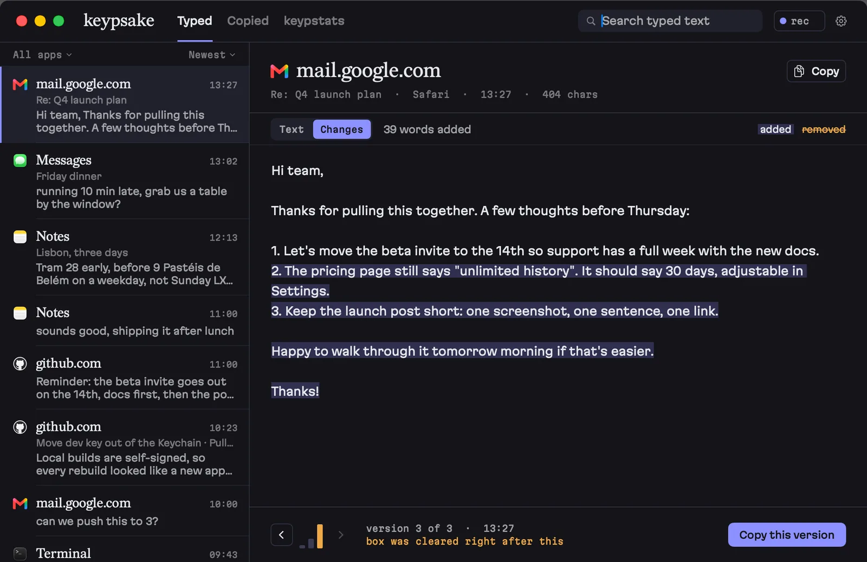Click the Search typed text field
This screenshot has height=562, width=867.
pos(670,21)
